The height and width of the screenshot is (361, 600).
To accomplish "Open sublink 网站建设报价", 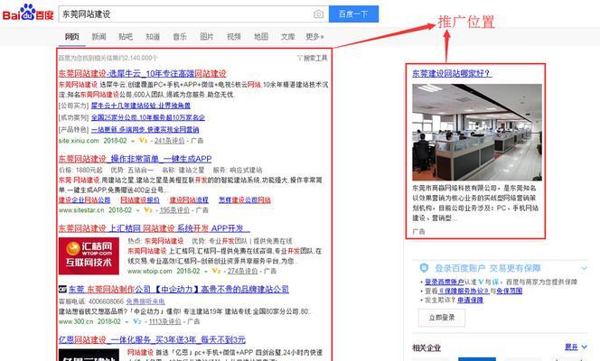I will tap(140, 200).
